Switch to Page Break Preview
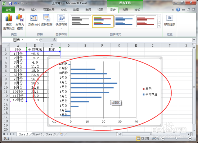Image resolution: width=198 pixels, height=143 pixels. pyautogui.click(x=147, y=139)
